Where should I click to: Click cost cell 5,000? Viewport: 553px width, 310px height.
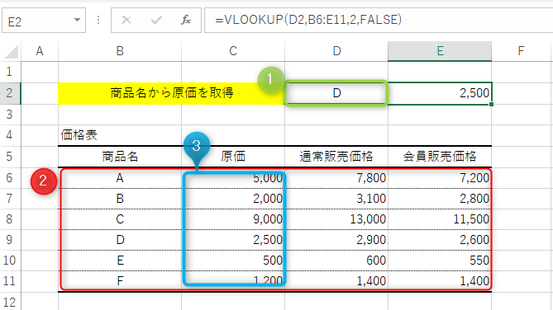(233, 178)
